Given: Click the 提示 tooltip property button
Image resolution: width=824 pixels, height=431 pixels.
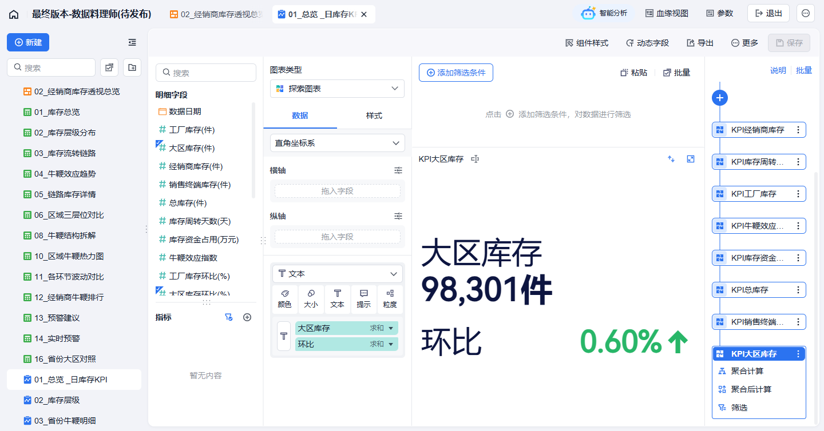Looking at the screenshot, I should pos(363,300).
